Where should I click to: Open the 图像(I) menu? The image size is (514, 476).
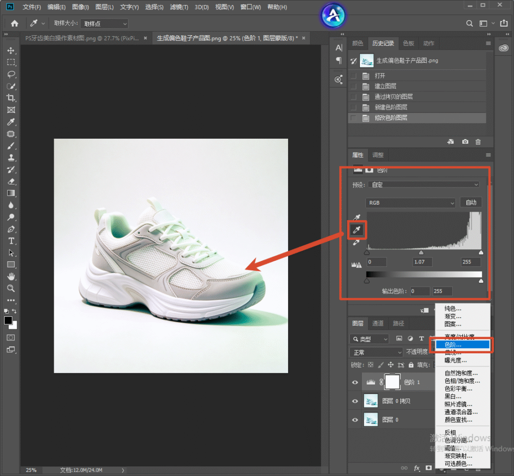point(80,7)
